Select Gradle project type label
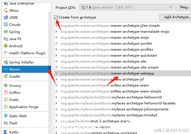Viewport: 191px width, 134px height. pos(15,77)
